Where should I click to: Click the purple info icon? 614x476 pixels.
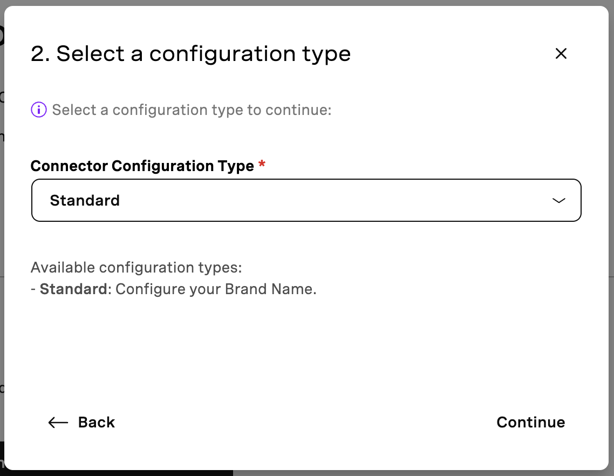(39, 110)
